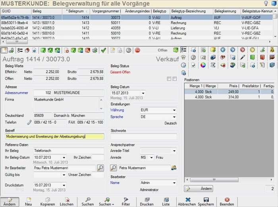The height and width of the screenshot is (207, 278).
Task: Click the blue delivery truck icon
Action: [213, 57]
